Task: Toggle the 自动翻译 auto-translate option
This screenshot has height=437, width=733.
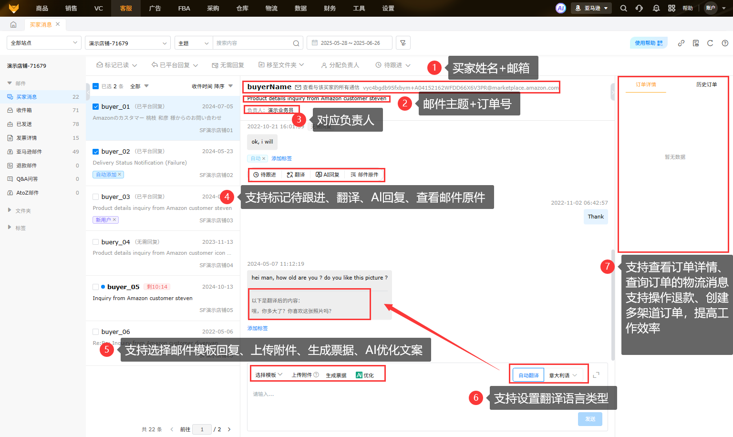Action: (528, 375)
